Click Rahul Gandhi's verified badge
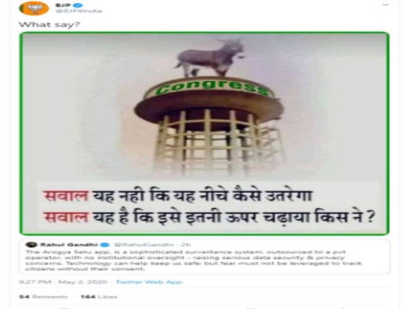 [x=105, y=245]
